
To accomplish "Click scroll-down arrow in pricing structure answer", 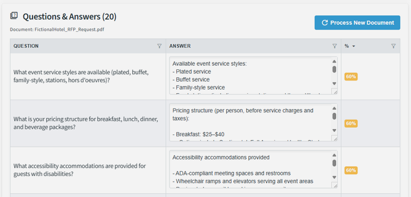I will (334, 130).
